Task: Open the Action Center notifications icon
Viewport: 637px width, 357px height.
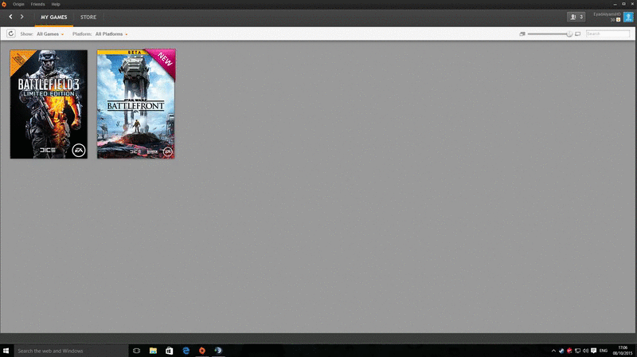Action: (x=593, y=351)
